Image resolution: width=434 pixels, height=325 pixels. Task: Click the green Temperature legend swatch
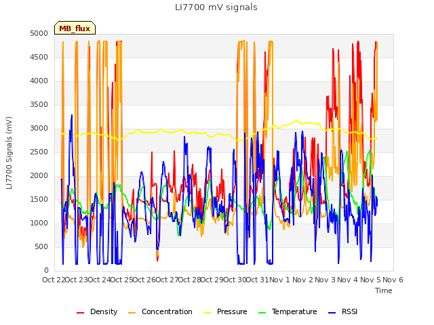262,313
